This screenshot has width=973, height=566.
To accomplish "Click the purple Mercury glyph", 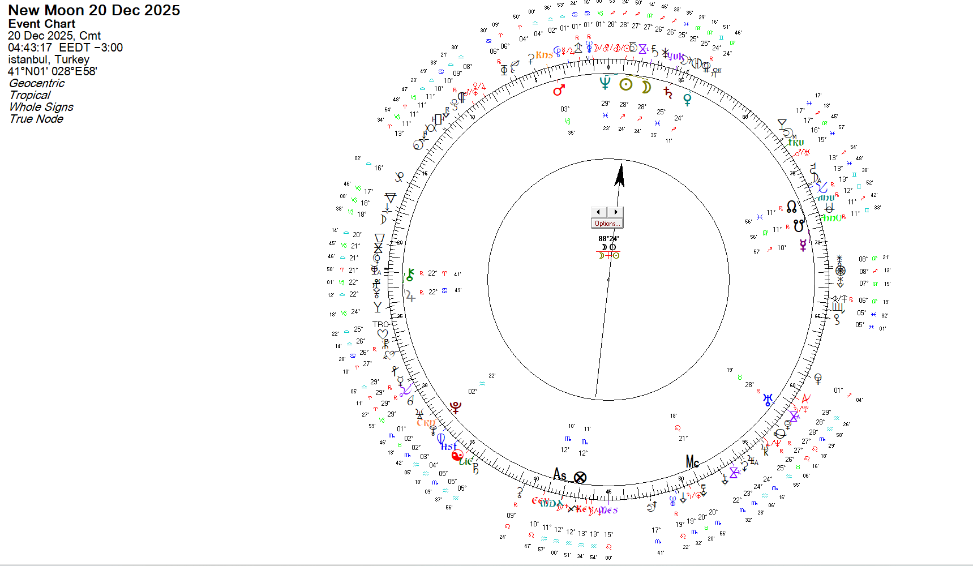I will (x=803, y=245).
